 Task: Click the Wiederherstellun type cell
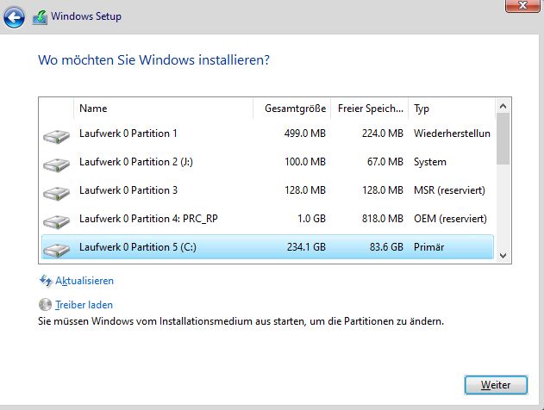(452, 134)
